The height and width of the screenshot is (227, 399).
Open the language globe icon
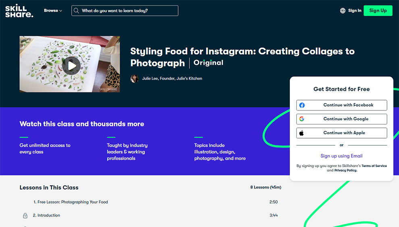343,11
